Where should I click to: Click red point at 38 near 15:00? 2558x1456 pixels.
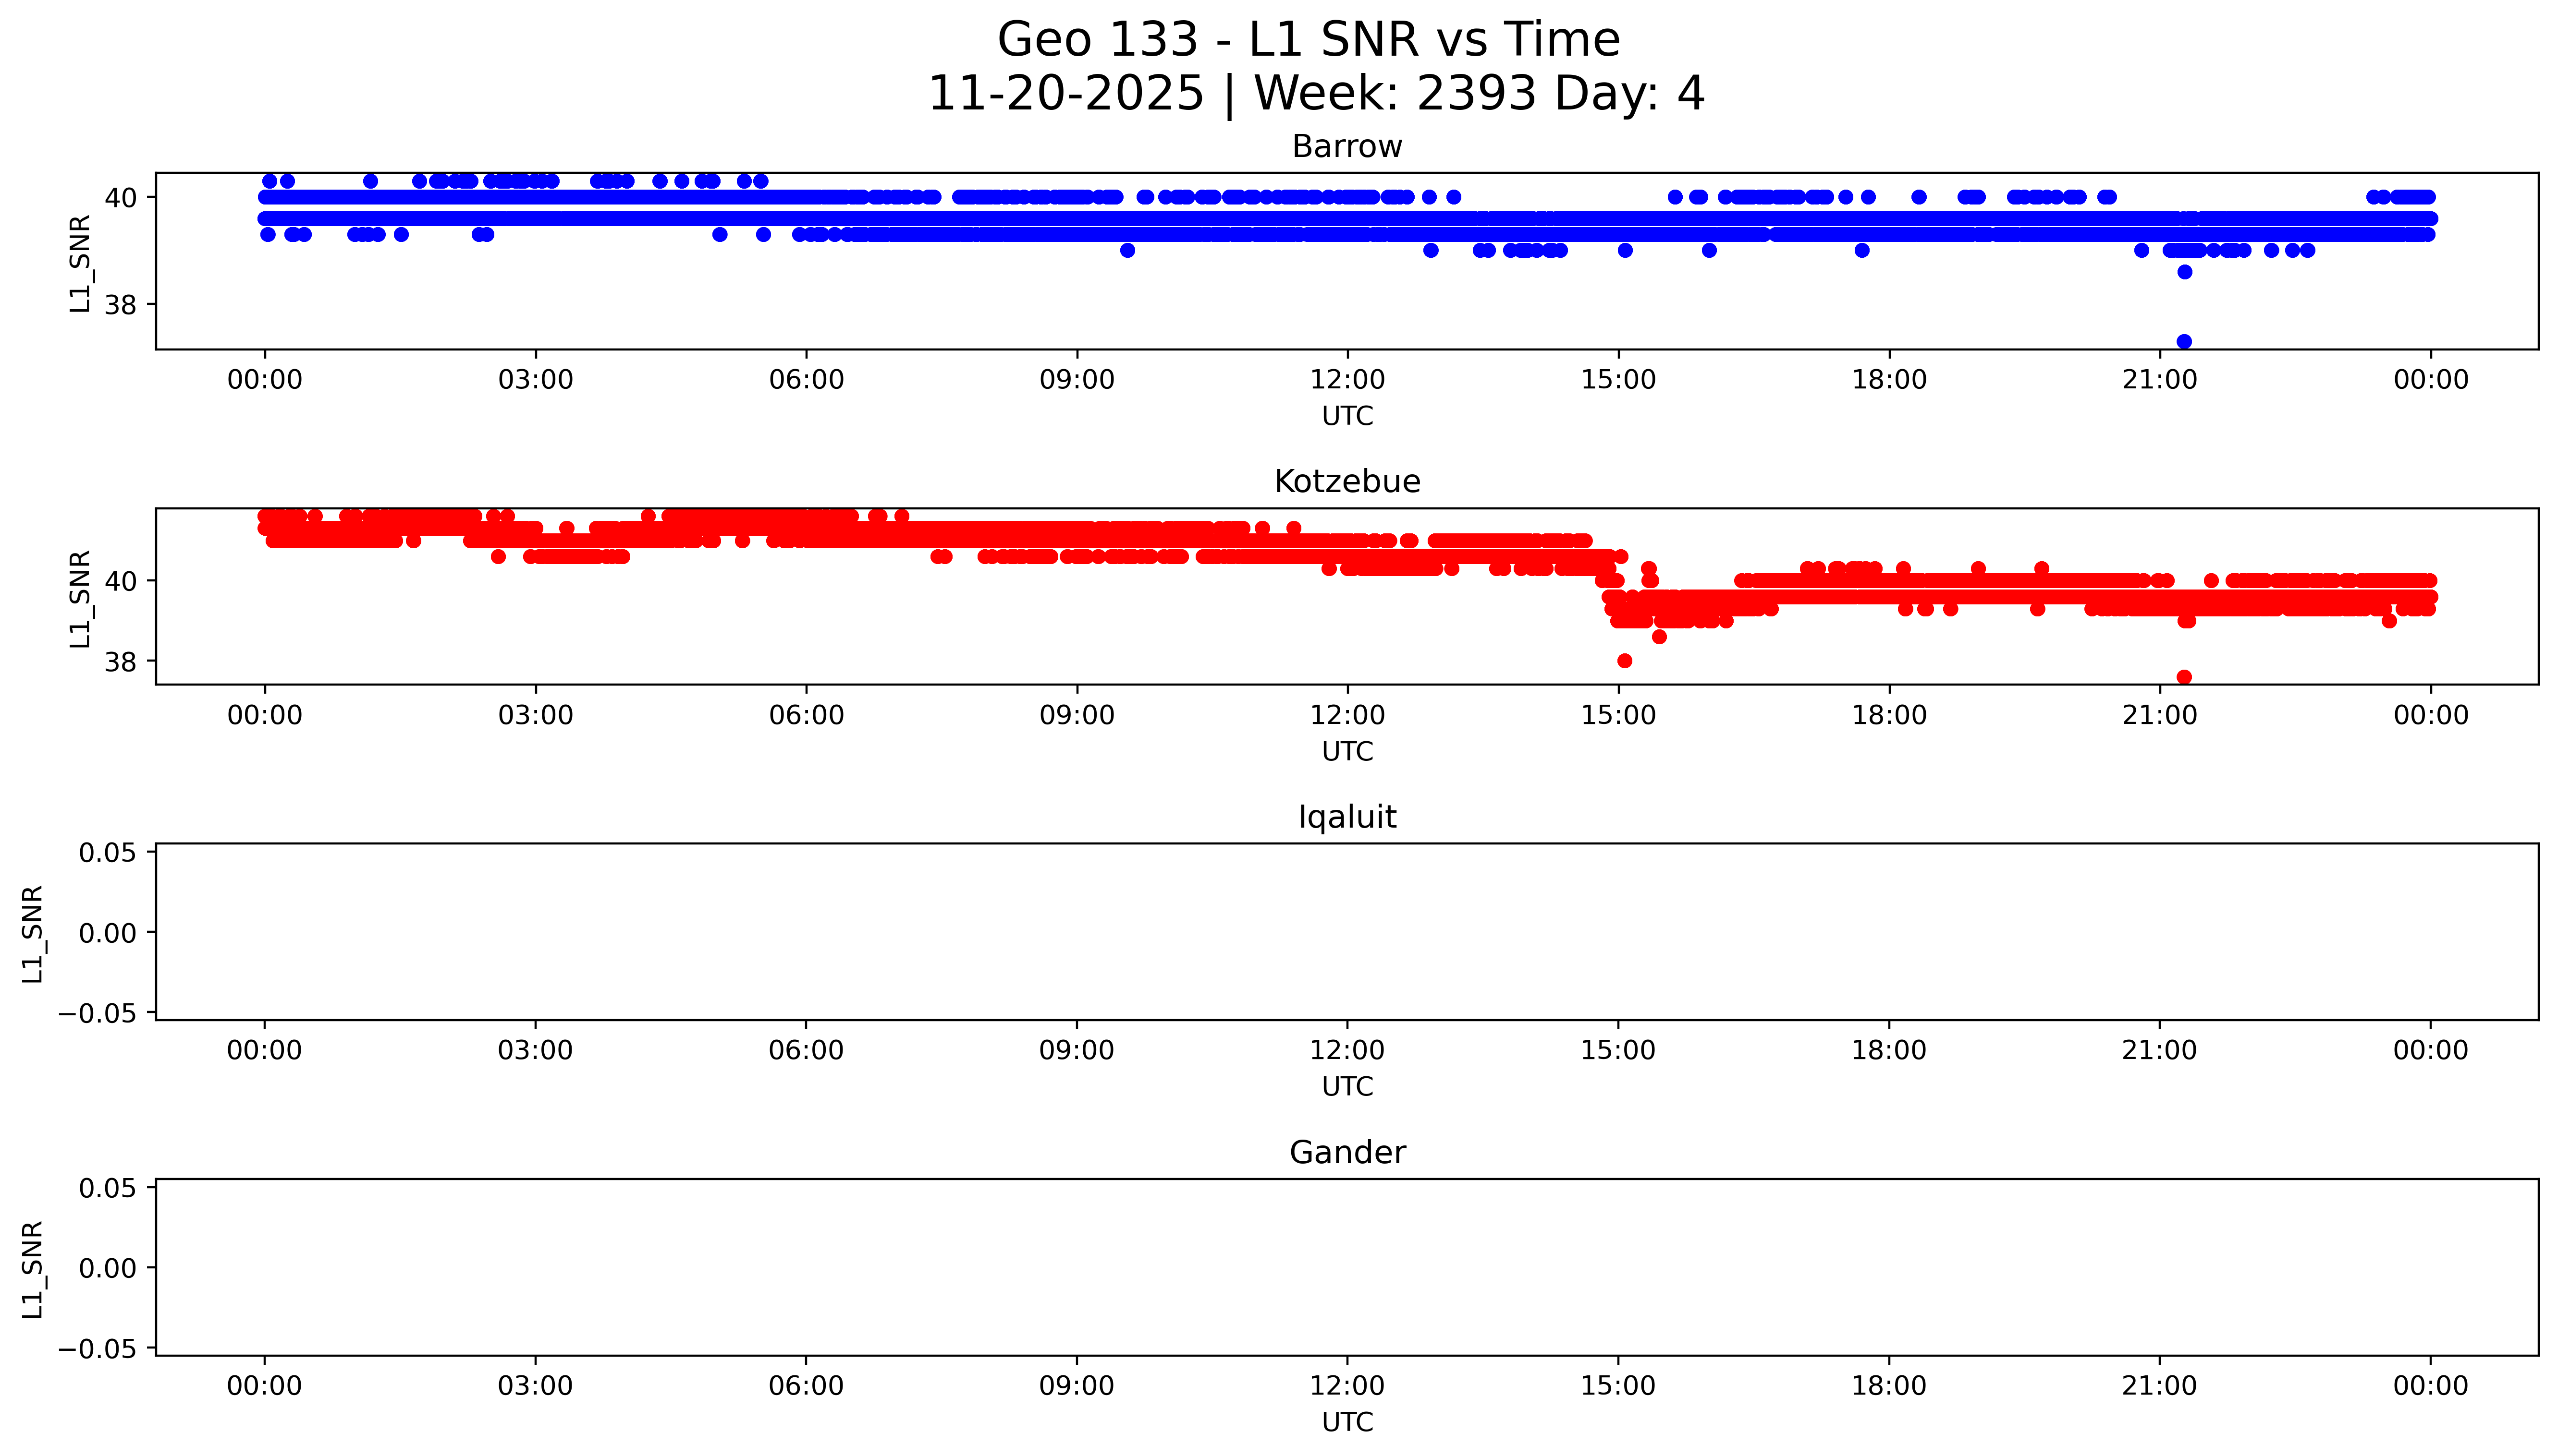pos(1625,661)
